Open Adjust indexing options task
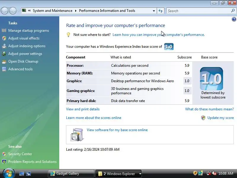237x178 pixels. (x=27, y=46)
